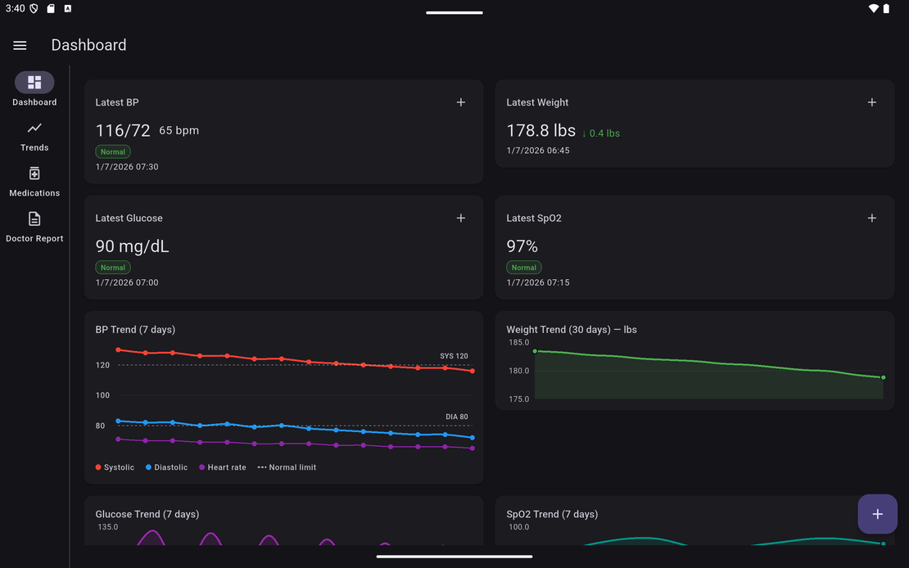Click the first point on Weight Trend chart
This screenshot has width=909, height=568.
point(535,351)
